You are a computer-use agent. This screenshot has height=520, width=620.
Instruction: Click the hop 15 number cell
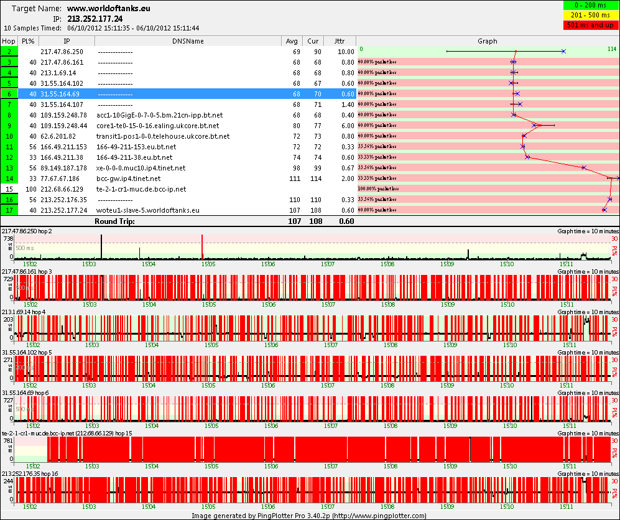9,189
